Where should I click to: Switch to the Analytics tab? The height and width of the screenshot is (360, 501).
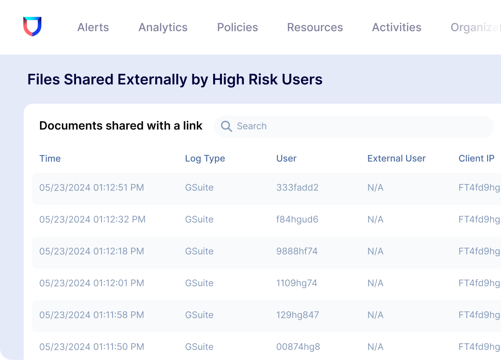163,27
